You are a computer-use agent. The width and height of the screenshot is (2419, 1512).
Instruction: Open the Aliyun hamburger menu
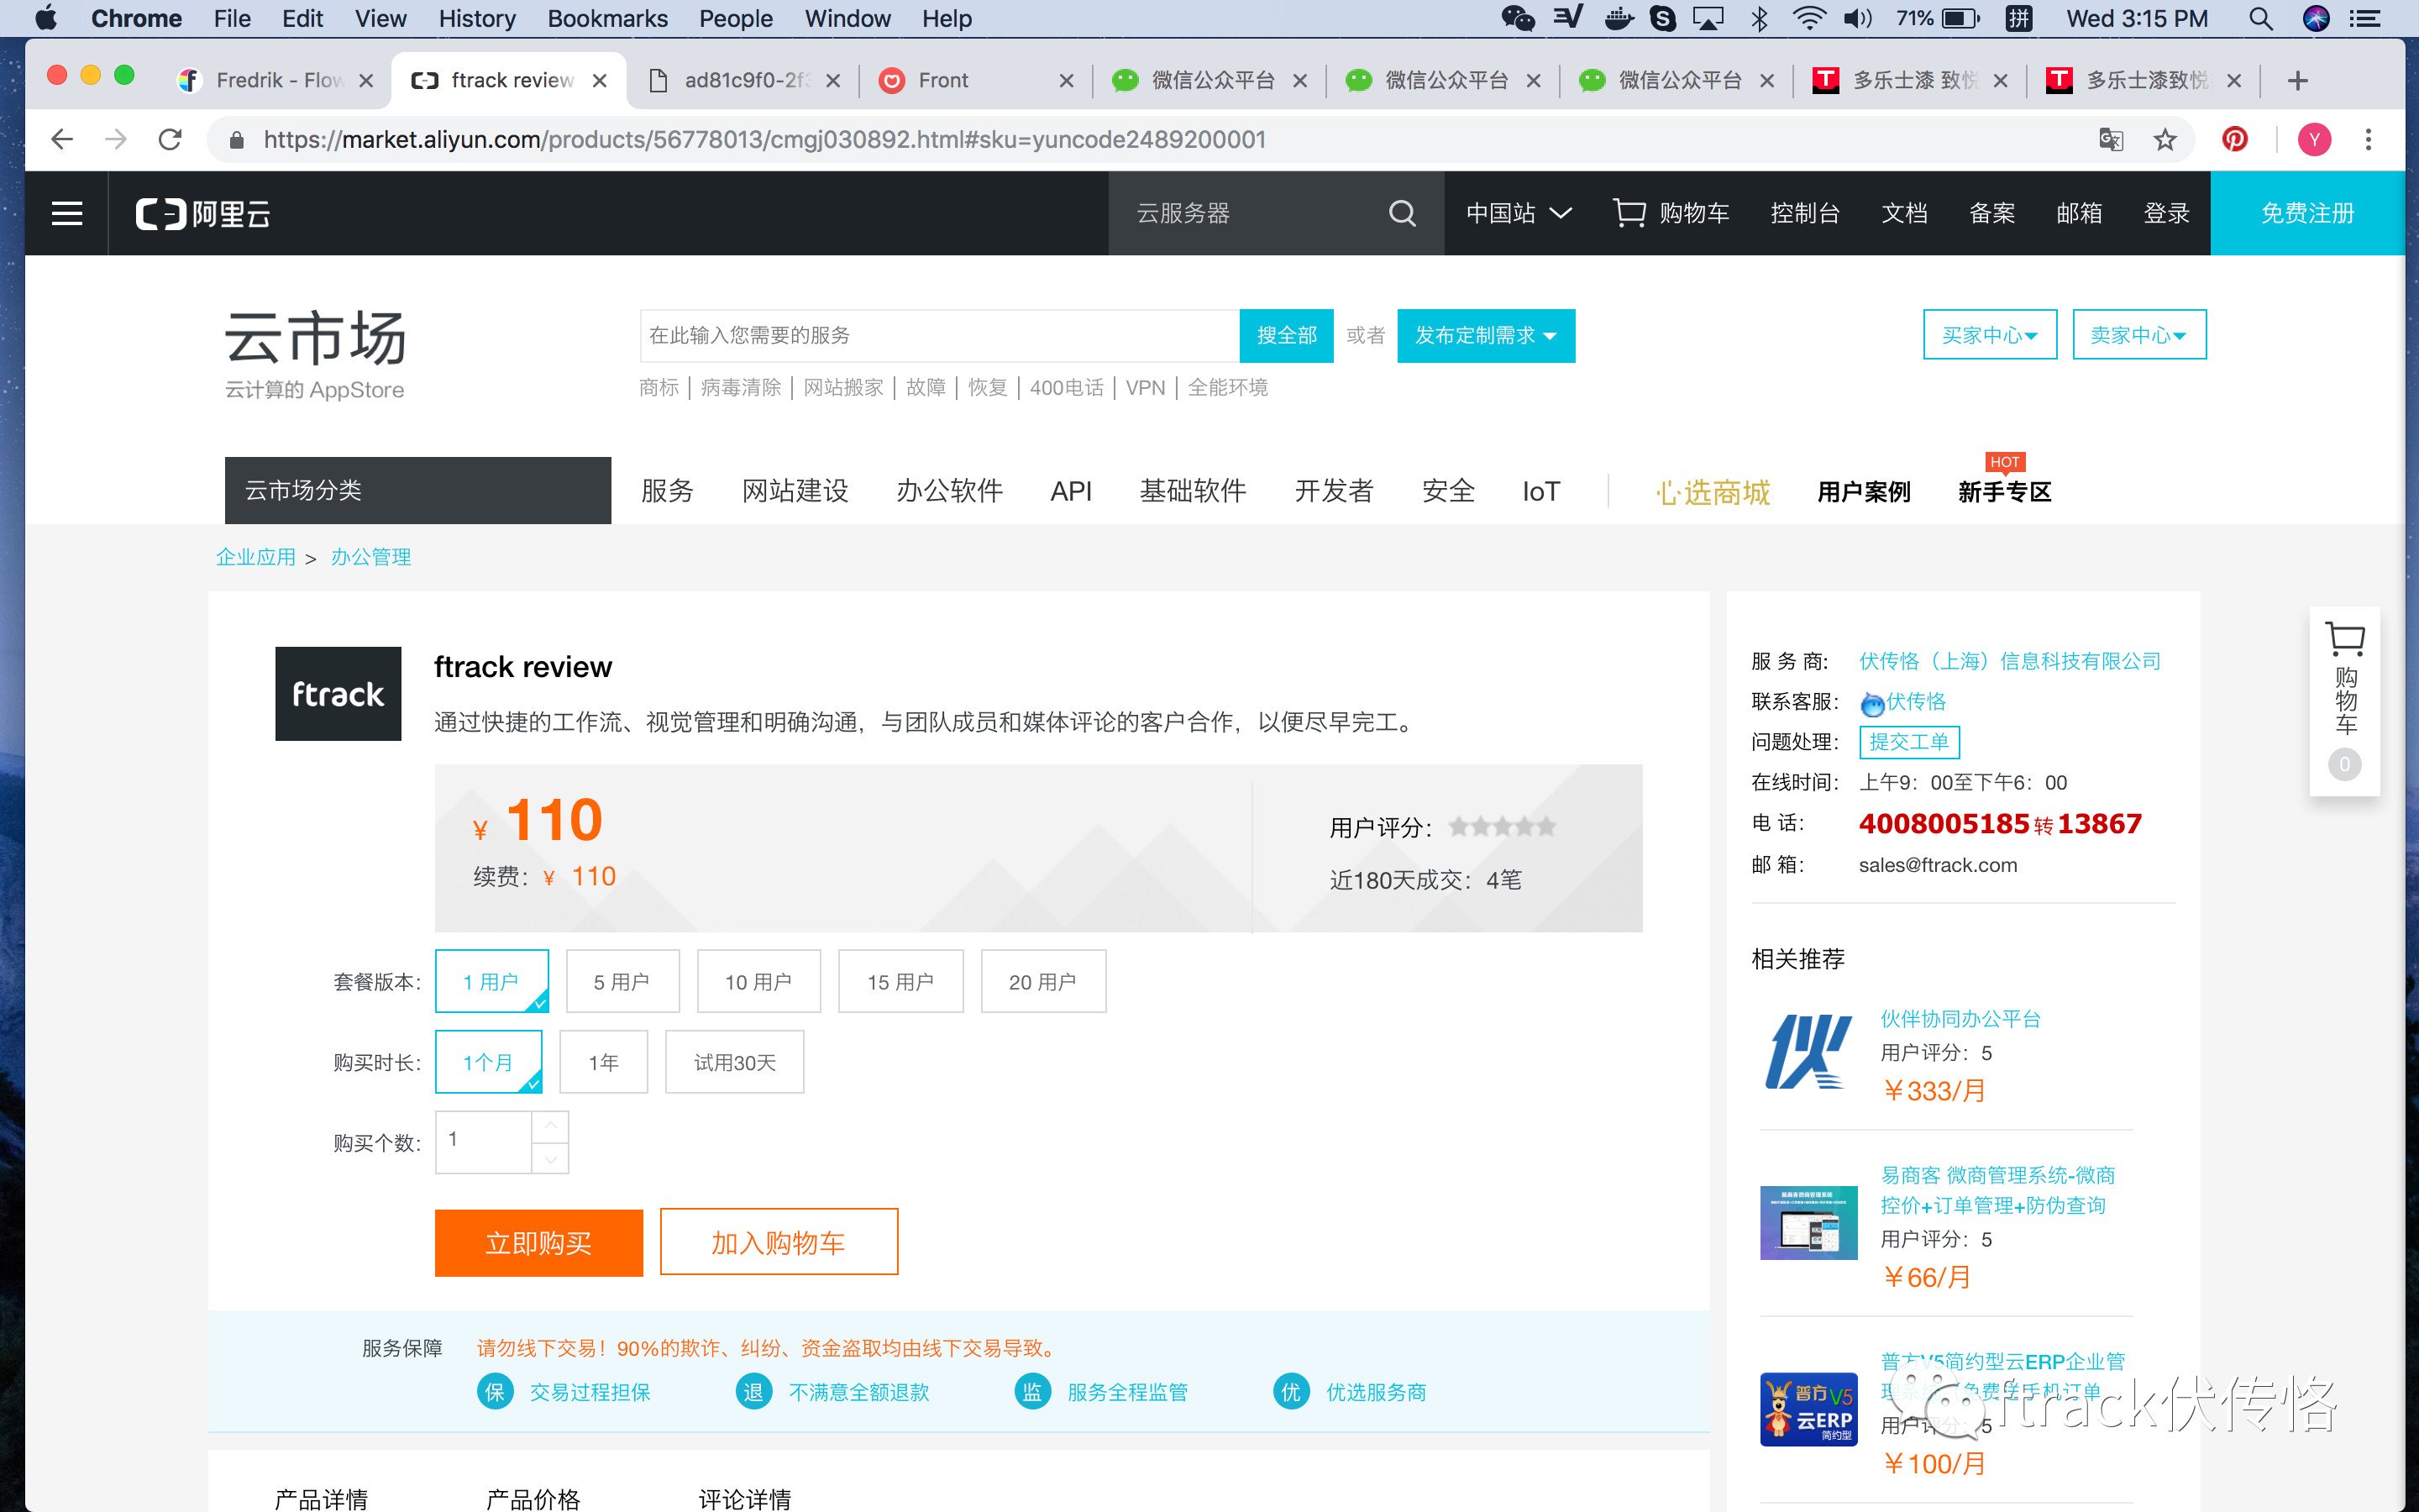pos(67,213)
